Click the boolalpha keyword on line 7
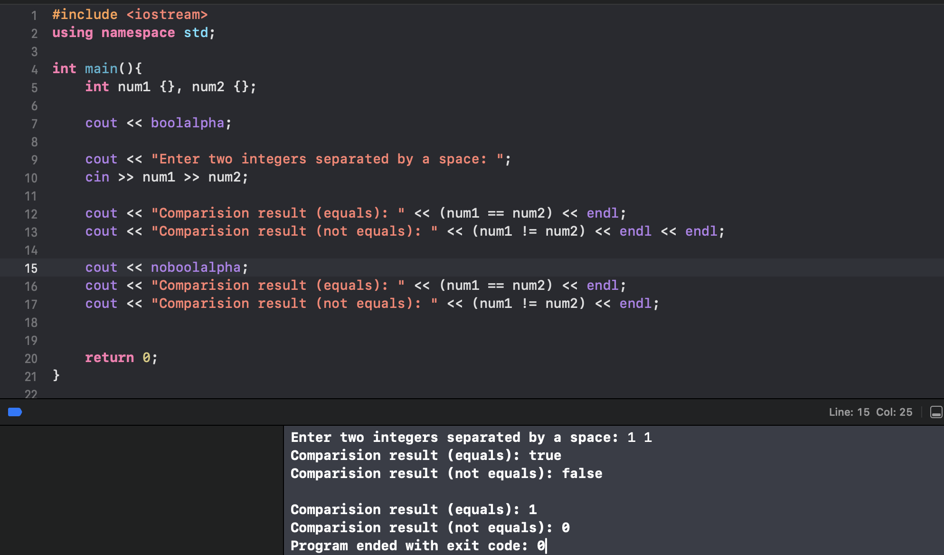Image resolution: width=944 pixels, height=555 pixels. 187,123
